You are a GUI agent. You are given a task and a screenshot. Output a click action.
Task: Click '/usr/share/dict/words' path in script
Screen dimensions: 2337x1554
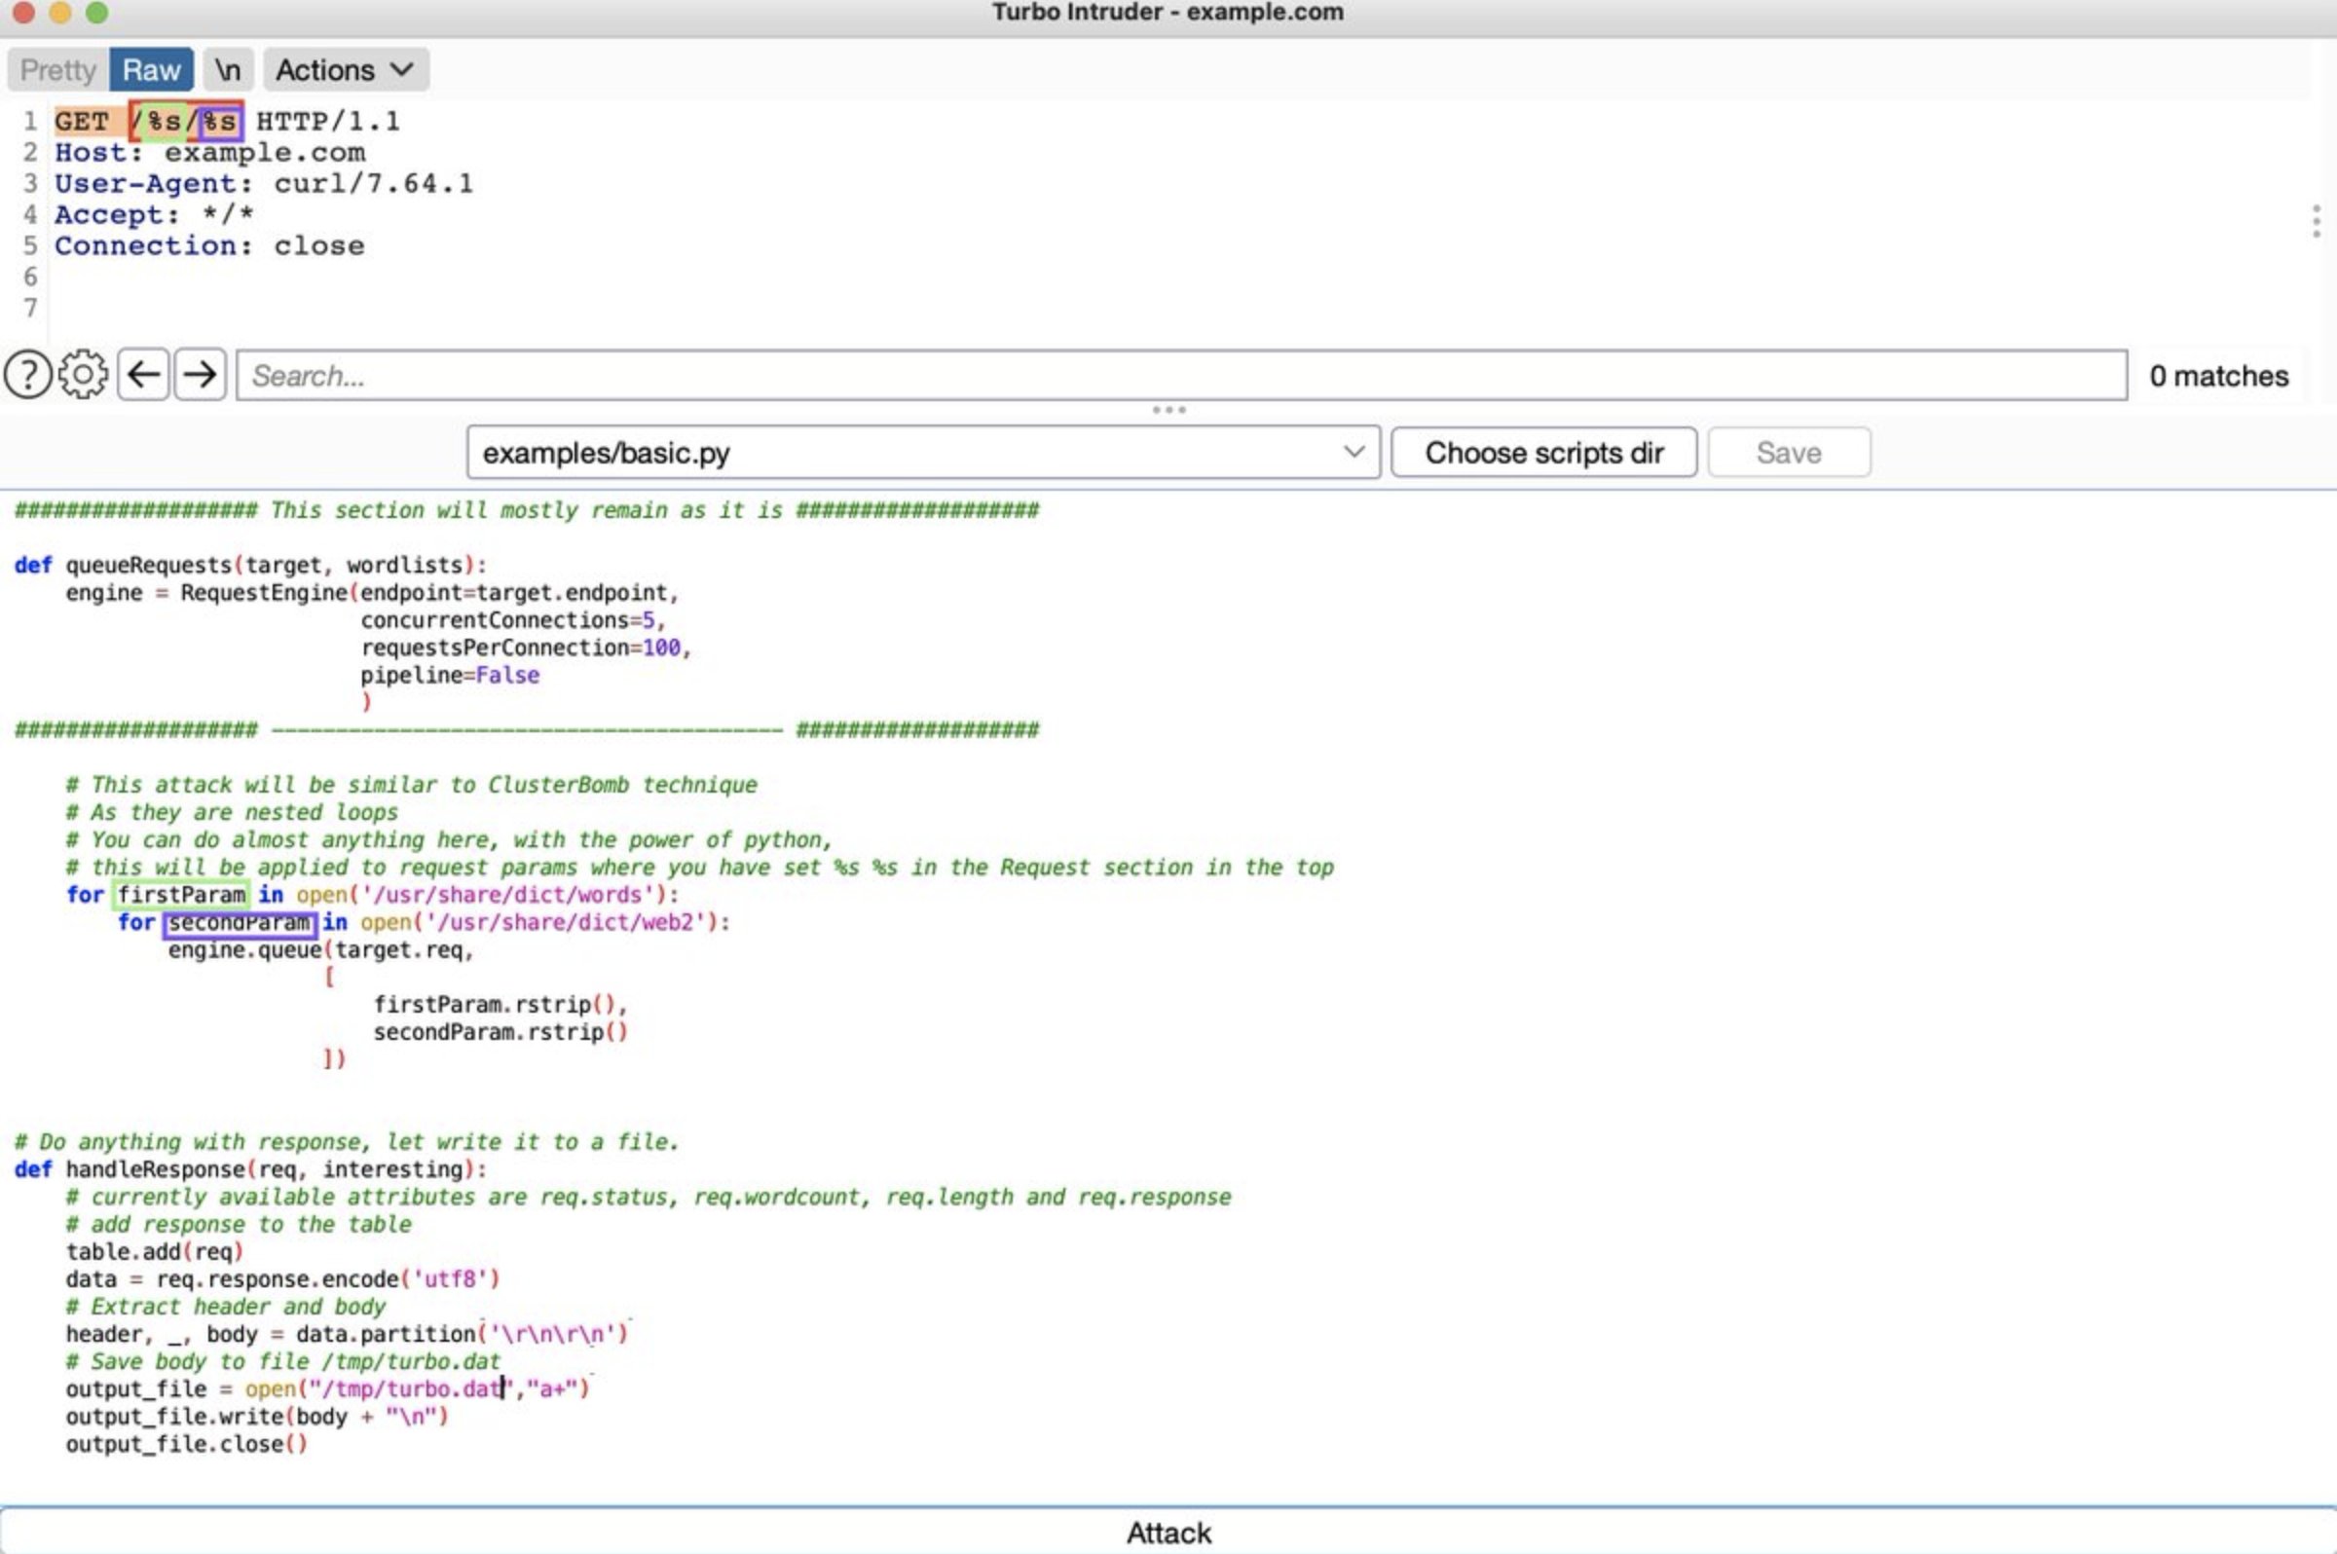coord(507,895)
